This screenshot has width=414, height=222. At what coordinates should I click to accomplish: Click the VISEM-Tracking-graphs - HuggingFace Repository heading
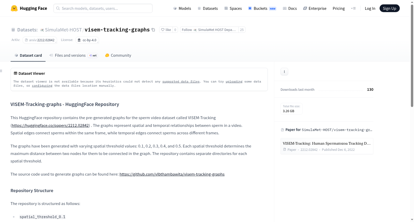[x=65, y=104]
